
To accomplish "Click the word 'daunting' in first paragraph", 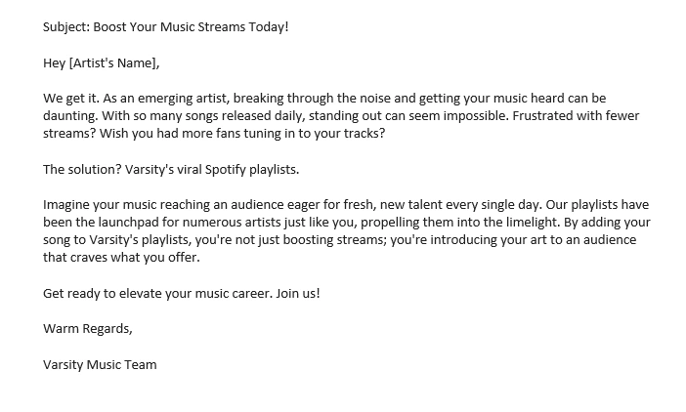I will click(70, 116).
